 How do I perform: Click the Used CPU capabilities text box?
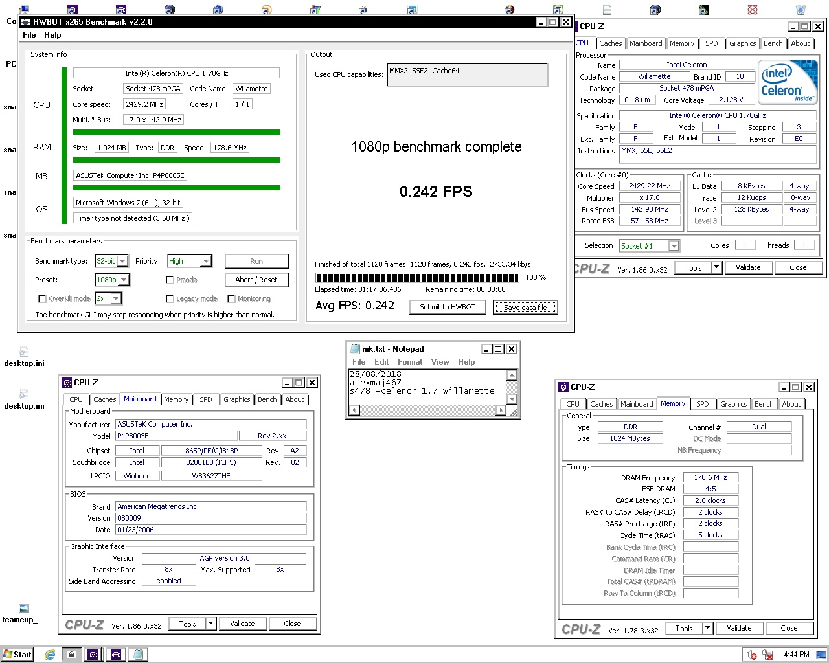pos(468,75)
